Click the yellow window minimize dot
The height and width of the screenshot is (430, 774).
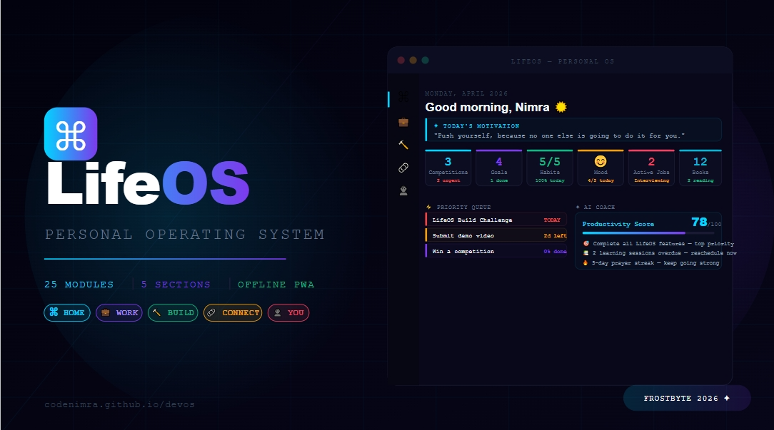click(x=413, y=60)
